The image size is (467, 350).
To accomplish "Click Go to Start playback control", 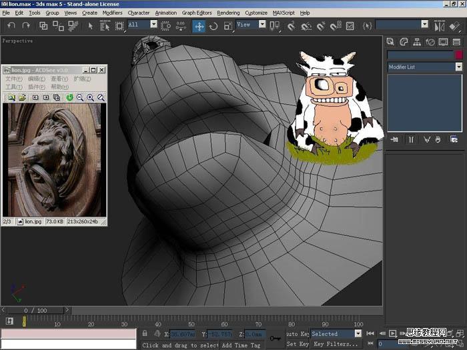I will point(370,333).
